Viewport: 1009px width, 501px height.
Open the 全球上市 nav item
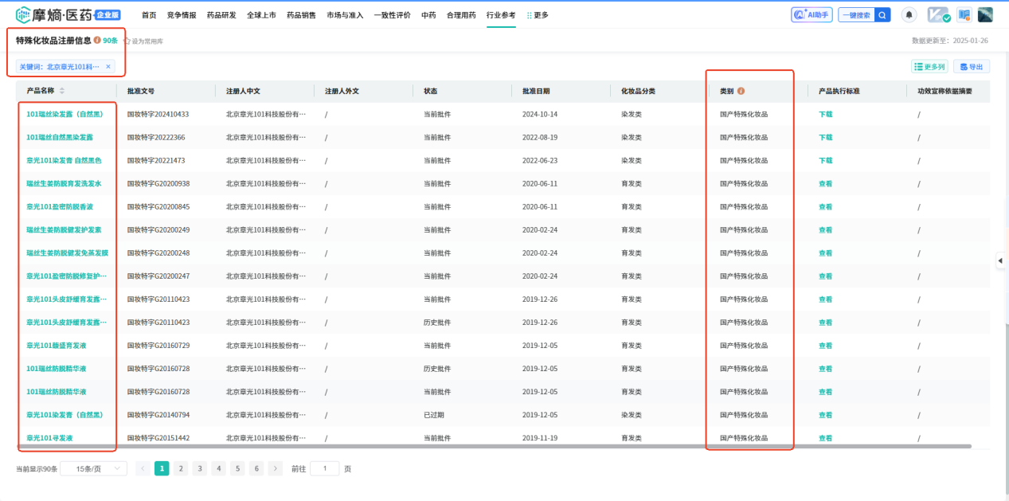point(261,14)
